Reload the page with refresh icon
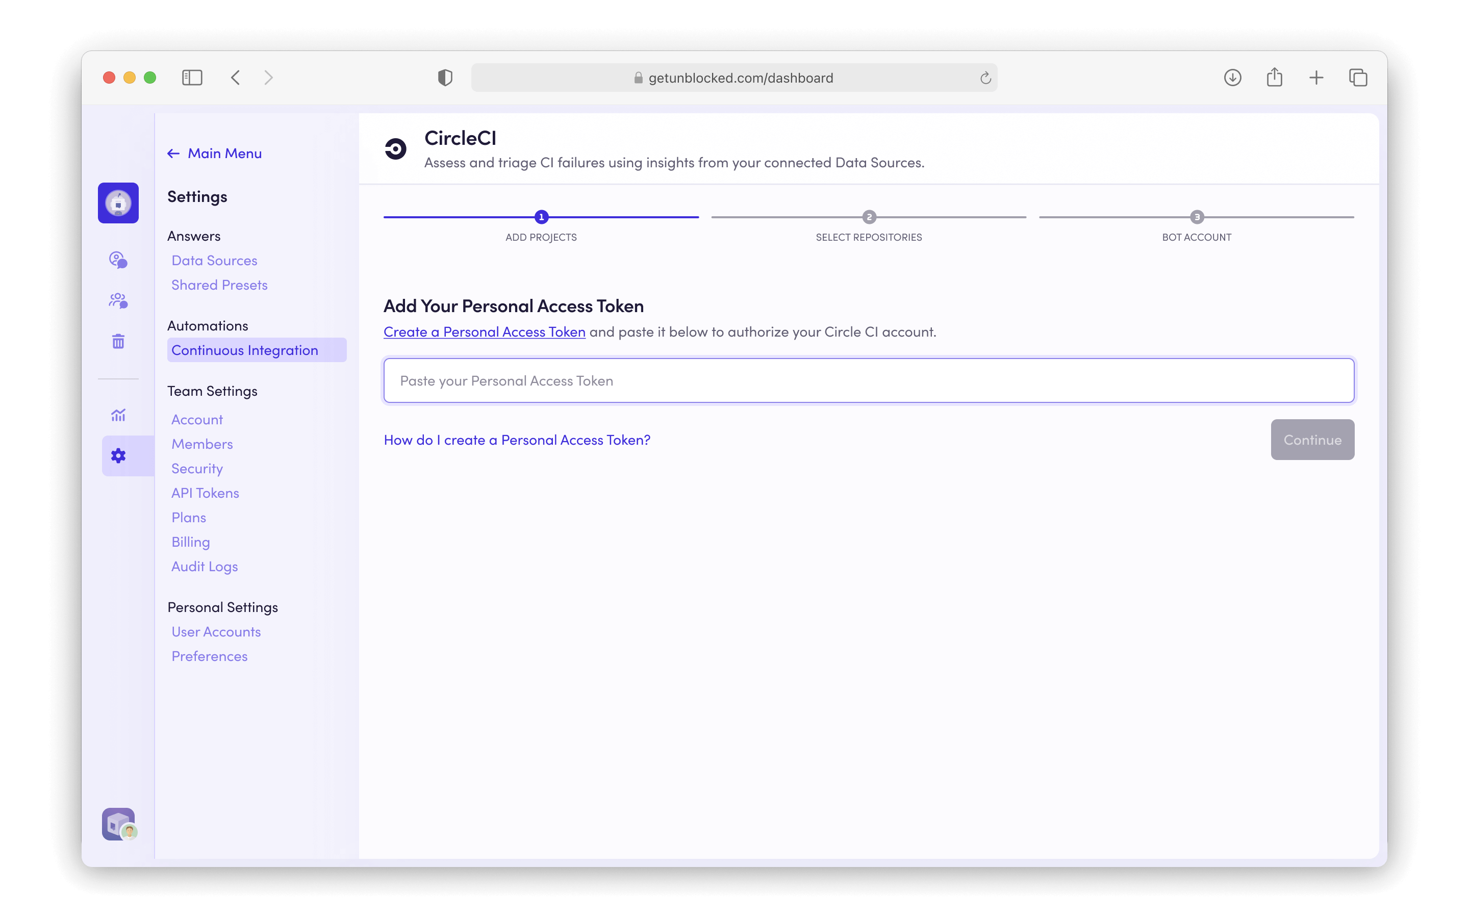The width and height of the screenshot is (1469, 918). pyautogui.click(x=985, y=78)
